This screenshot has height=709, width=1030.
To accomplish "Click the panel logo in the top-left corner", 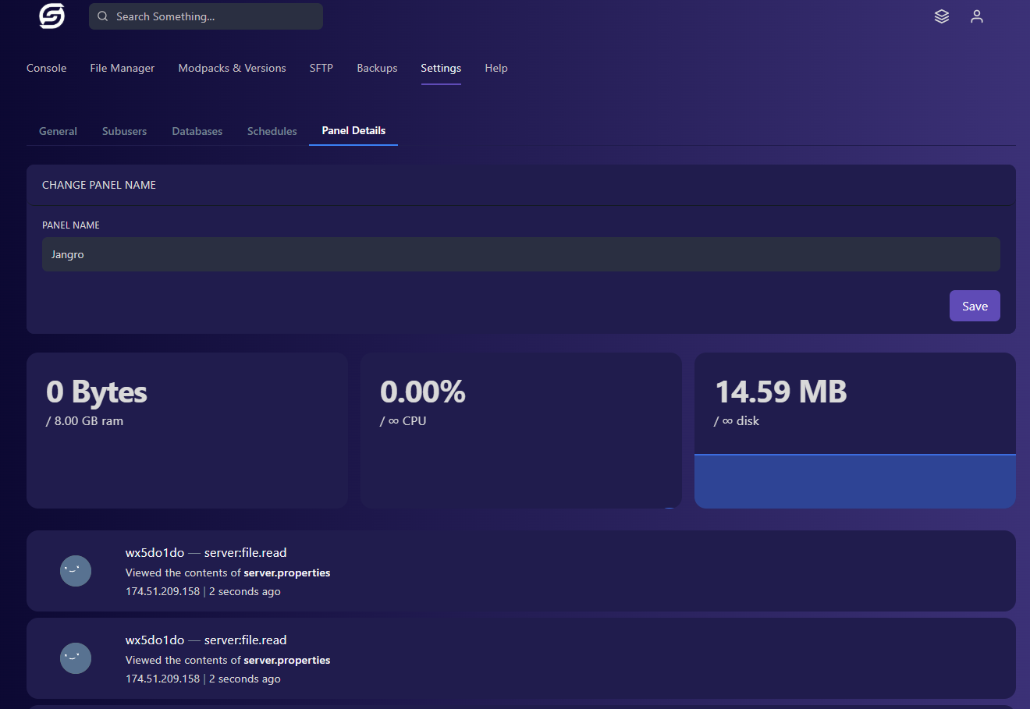I will [x=50, y=16].
